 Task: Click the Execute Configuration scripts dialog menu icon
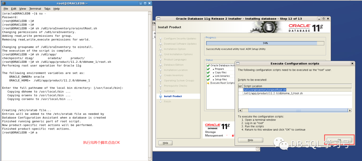click(x=238, y=63)
